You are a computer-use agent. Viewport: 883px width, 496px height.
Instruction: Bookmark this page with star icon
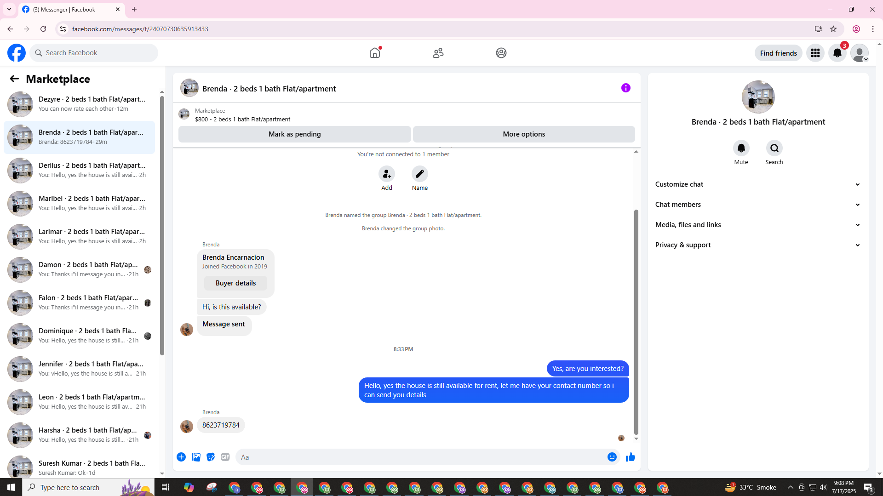pyautogui.click(x=833, y=29)
